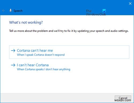Image resolution: width=134 pixels, height=103 pixels.
Task: Click the microphone Speech icon
Action: 10,10
